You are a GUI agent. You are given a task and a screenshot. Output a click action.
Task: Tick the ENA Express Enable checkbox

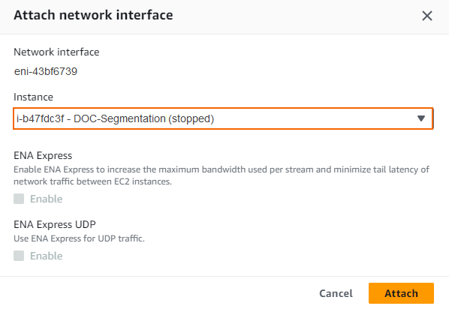(19, 199)
